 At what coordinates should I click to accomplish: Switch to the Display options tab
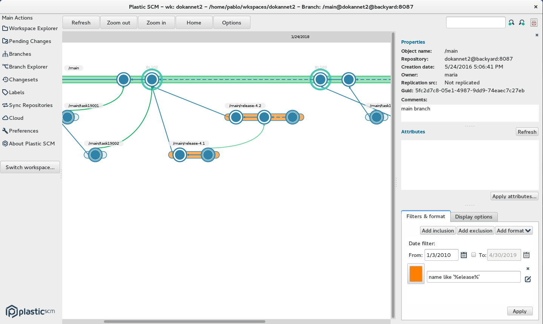[474, 217]
